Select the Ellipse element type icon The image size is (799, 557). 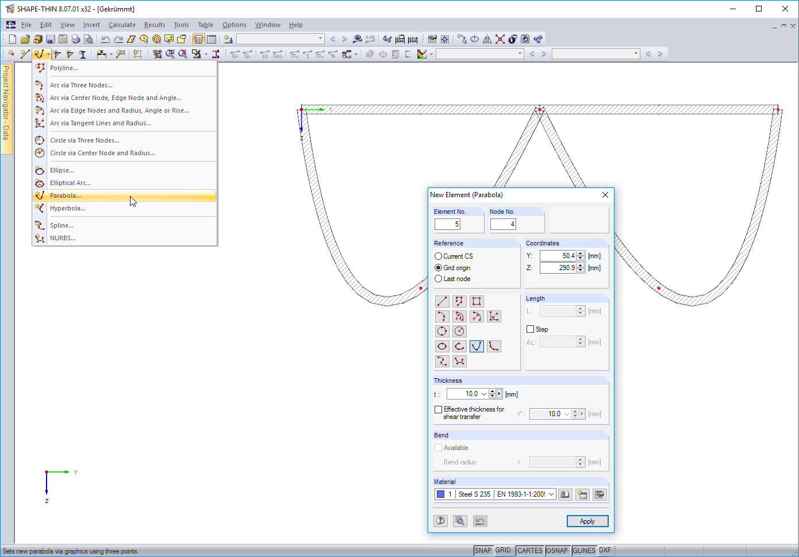point(442,346)
